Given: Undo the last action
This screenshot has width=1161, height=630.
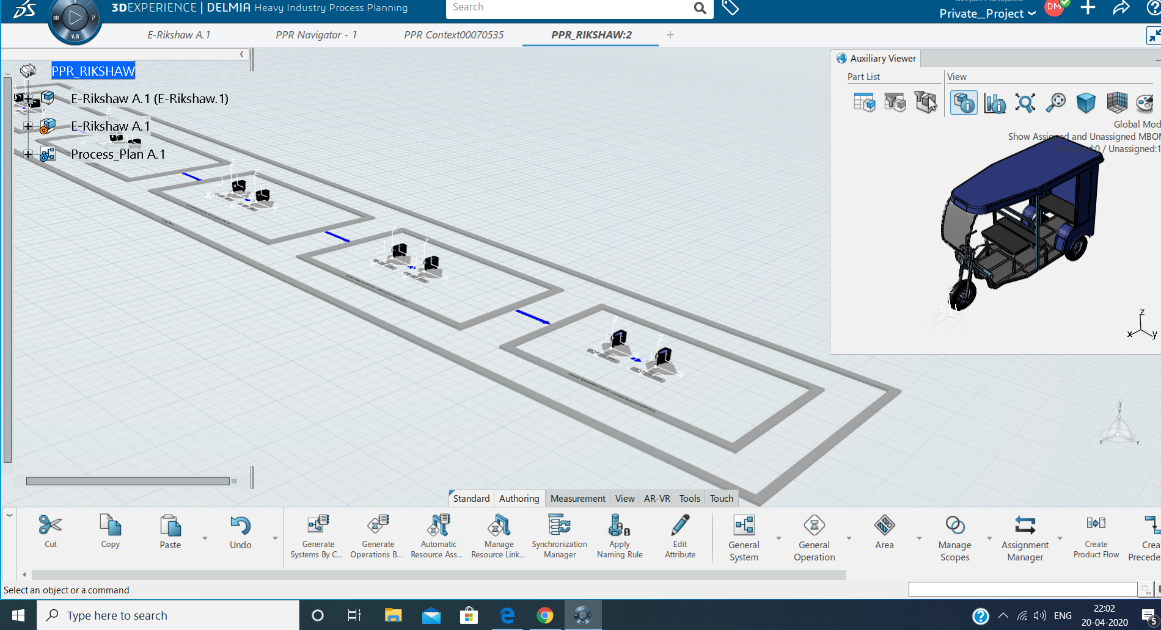Looking at the screenshot, I should click(x=241, y=525).
